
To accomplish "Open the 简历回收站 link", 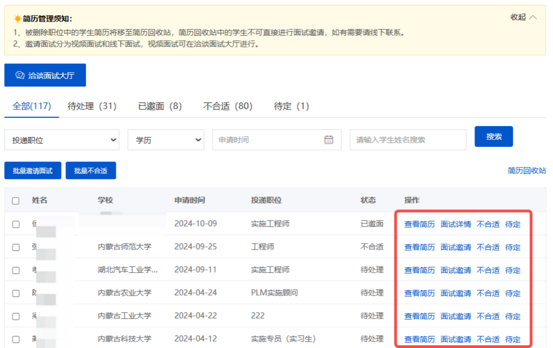I will click(x=526, y=170).
